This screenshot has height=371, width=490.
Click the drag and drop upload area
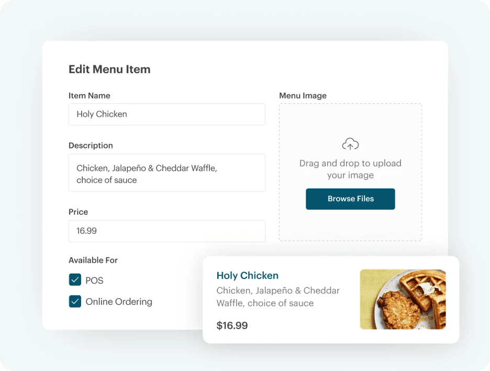pyautogui.click(x=350, y=171)
